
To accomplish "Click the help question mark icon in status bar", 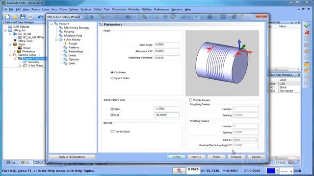I will point(179,171).
